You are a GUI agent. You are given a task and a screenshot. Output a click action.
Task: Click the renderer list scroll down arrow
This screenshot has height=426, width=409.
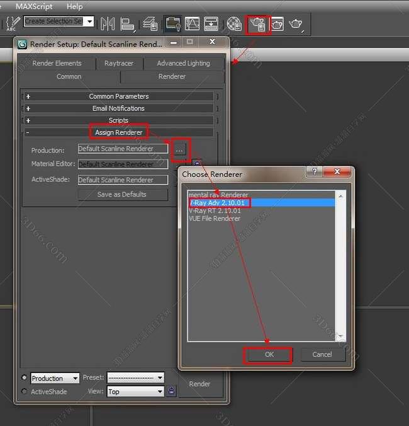click(340, 337)
